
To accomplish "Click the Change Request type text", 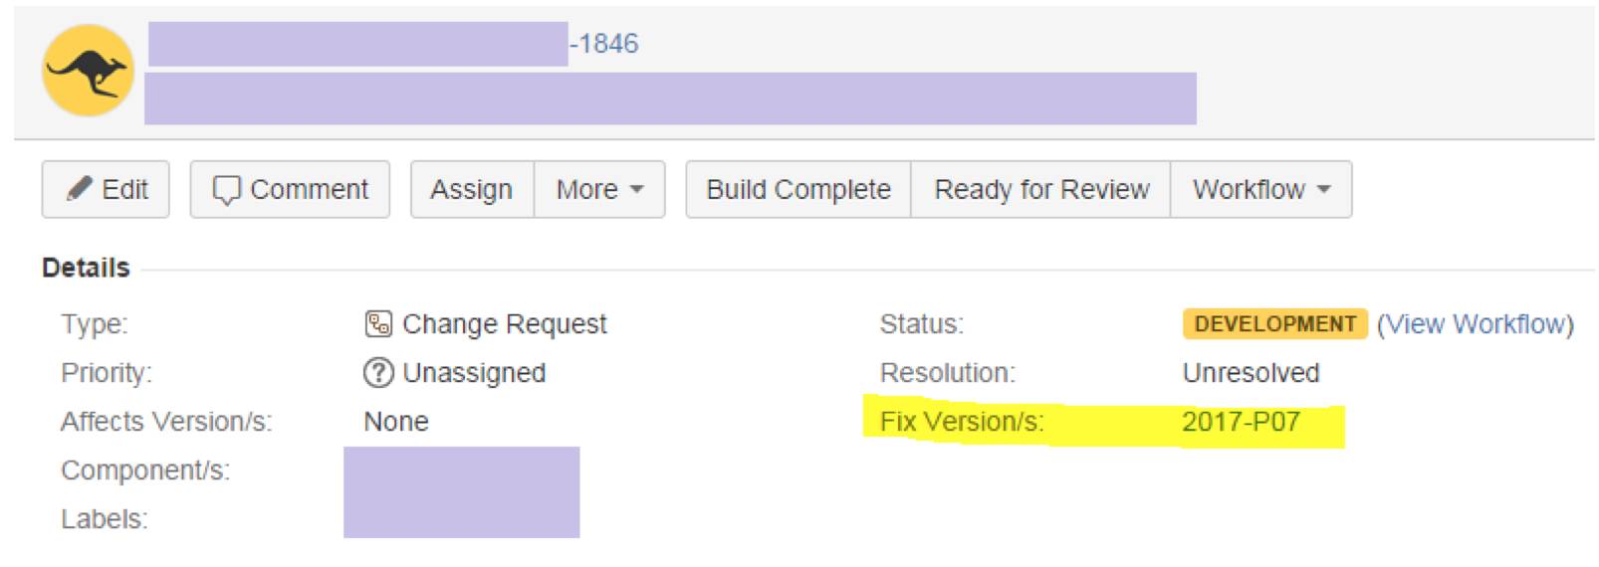I will coord(504,324).
